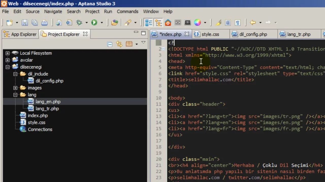Toggle Link with Editor in Project Explorer

coord(119,44)
